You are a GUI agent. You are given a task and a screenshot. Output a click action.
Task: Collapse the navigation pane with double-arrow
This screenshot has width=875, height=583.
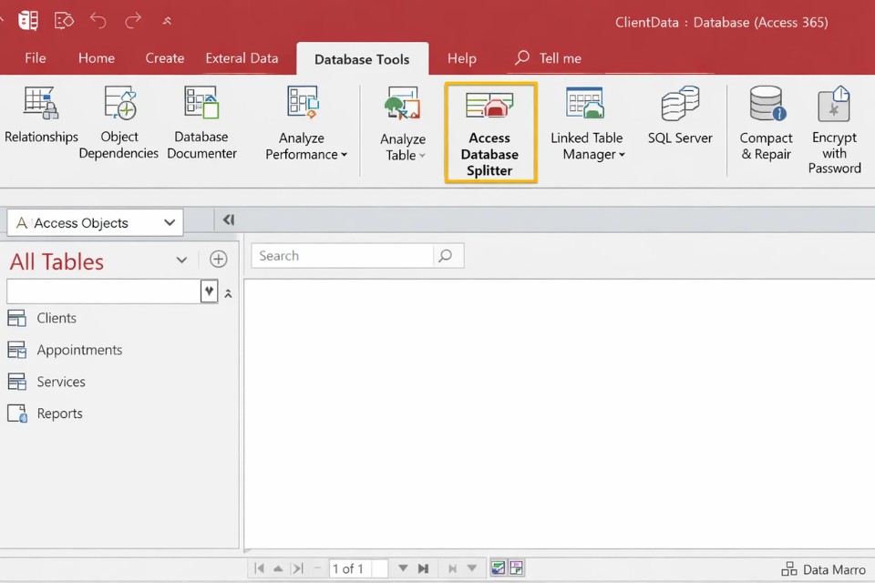coord(228,220)
